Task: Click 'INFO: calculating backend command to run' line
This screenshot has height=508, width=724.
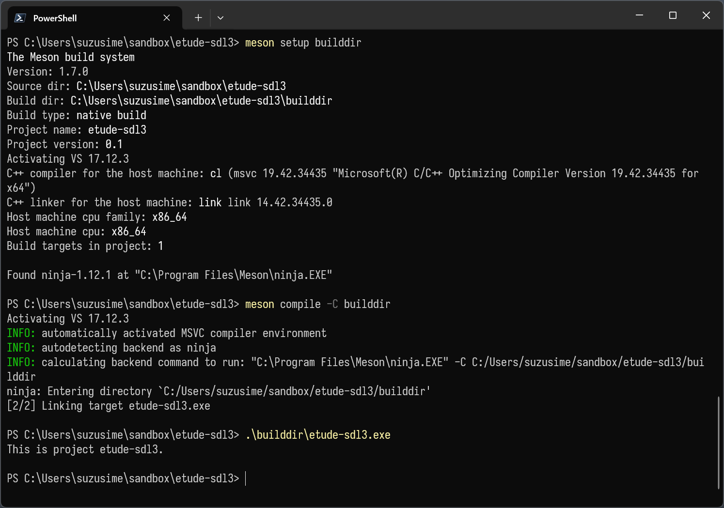Action: pyautogui.click(x=355, y=369)
